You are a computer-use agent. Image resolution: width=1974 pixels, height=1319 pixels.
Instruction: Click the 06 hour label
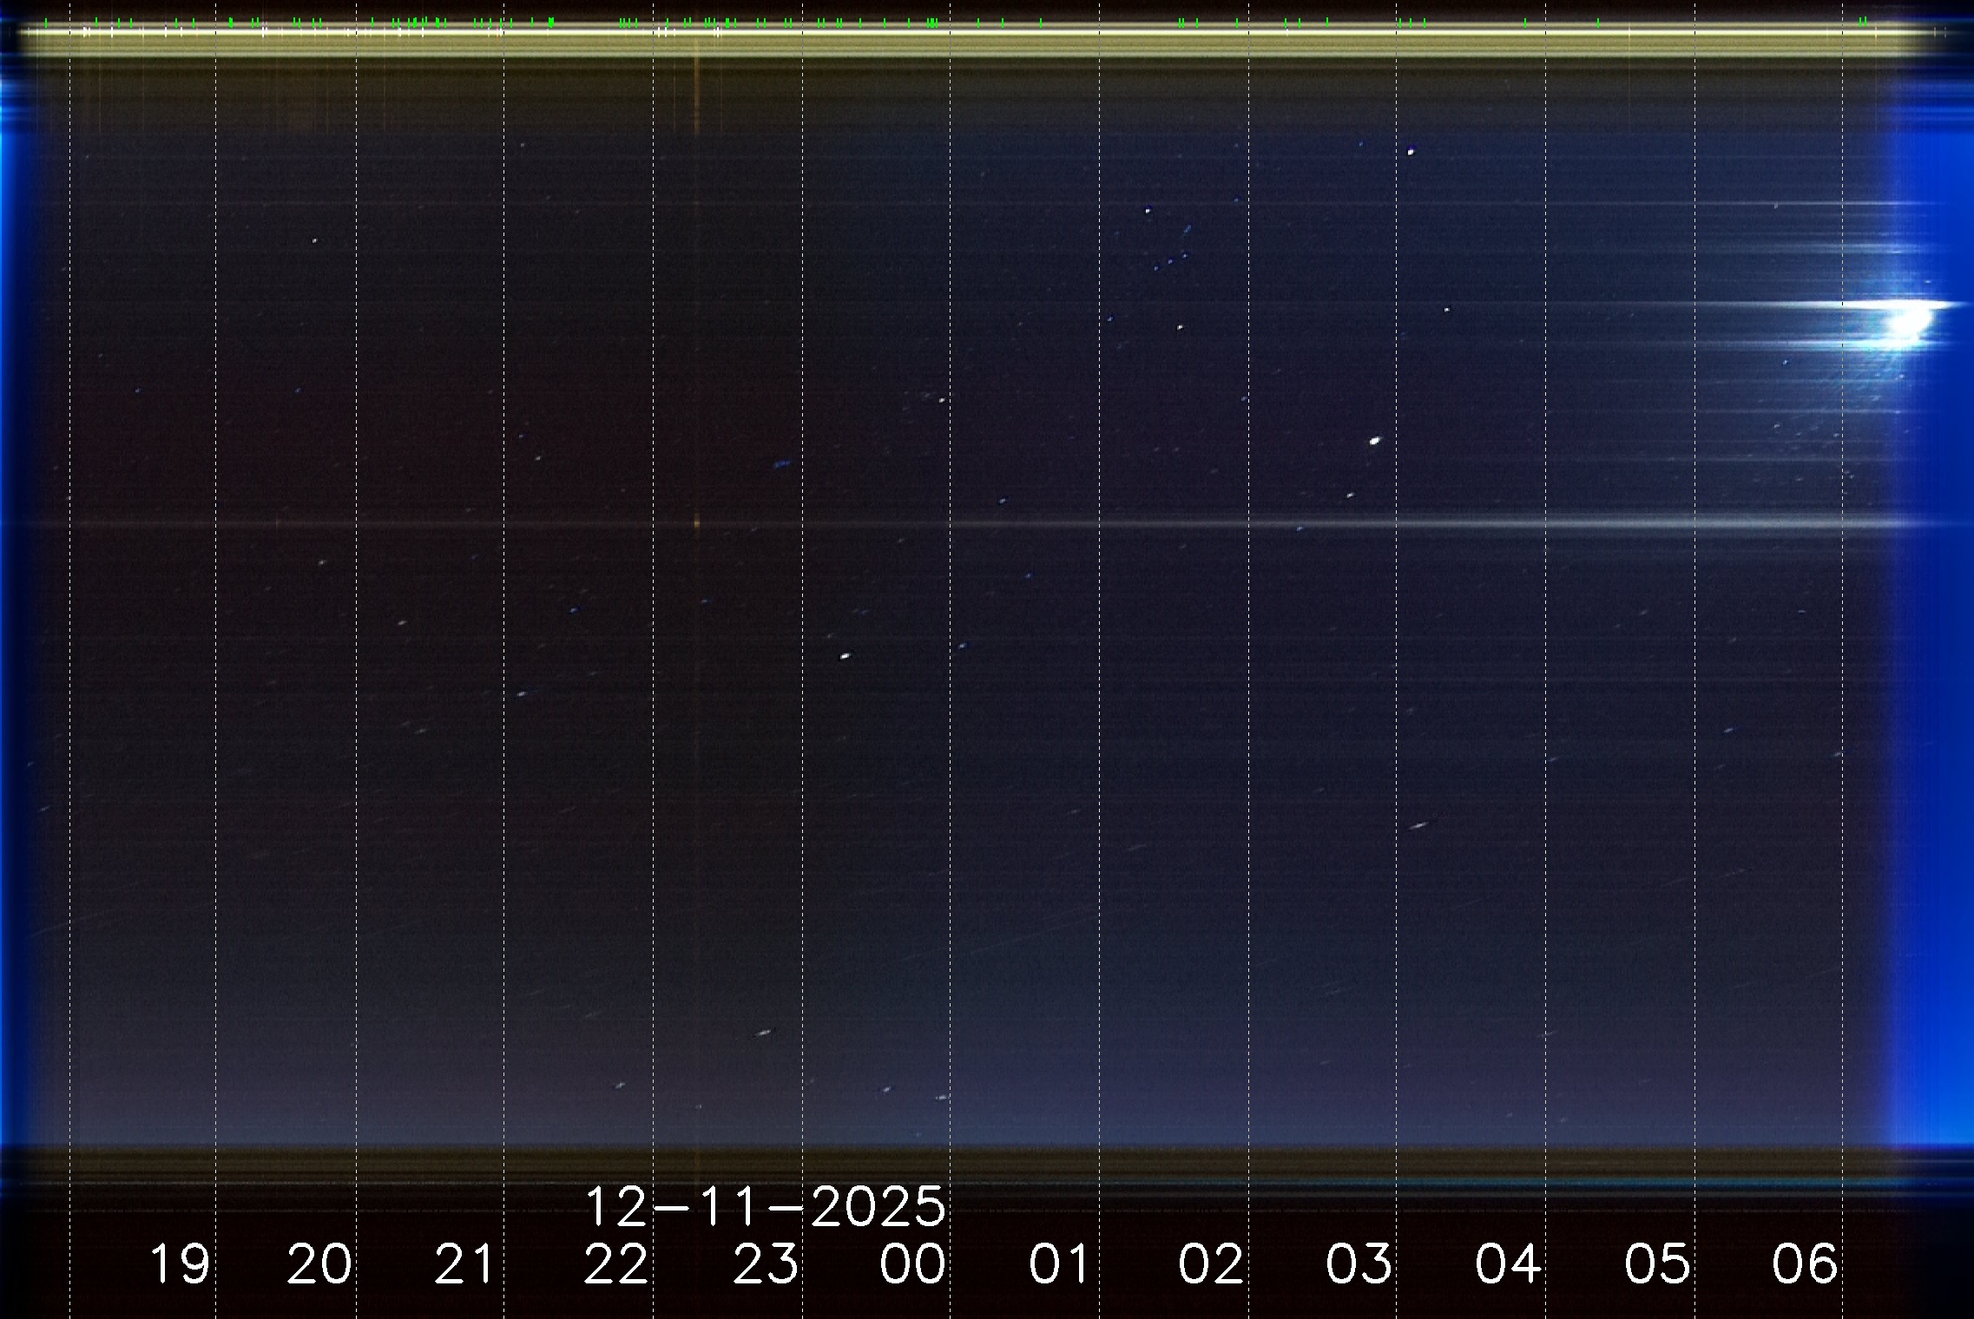1805,1263
